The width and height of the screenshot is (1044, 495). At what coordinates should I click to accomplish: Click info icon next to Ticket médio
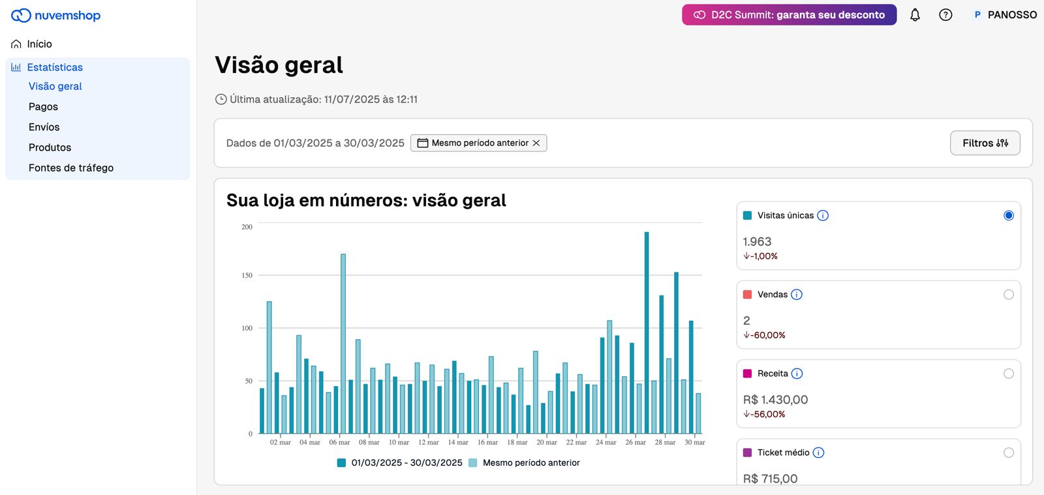pos(818,453)
